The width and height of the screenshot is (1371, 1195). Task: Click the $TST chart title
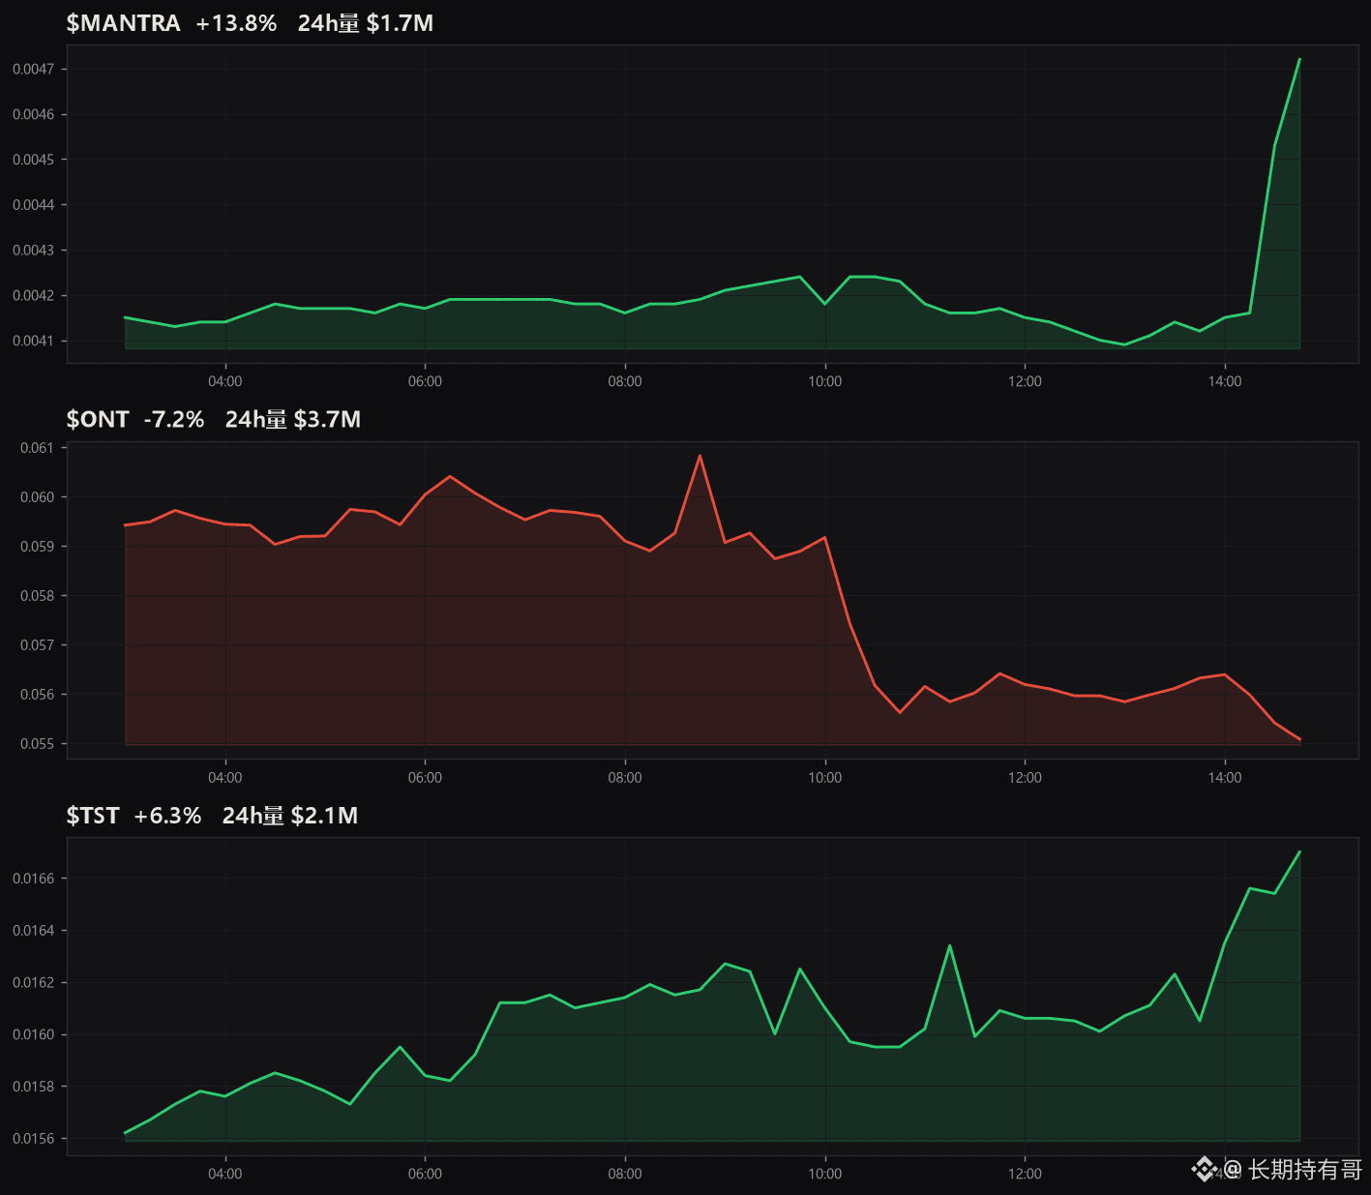coord(93,816)
